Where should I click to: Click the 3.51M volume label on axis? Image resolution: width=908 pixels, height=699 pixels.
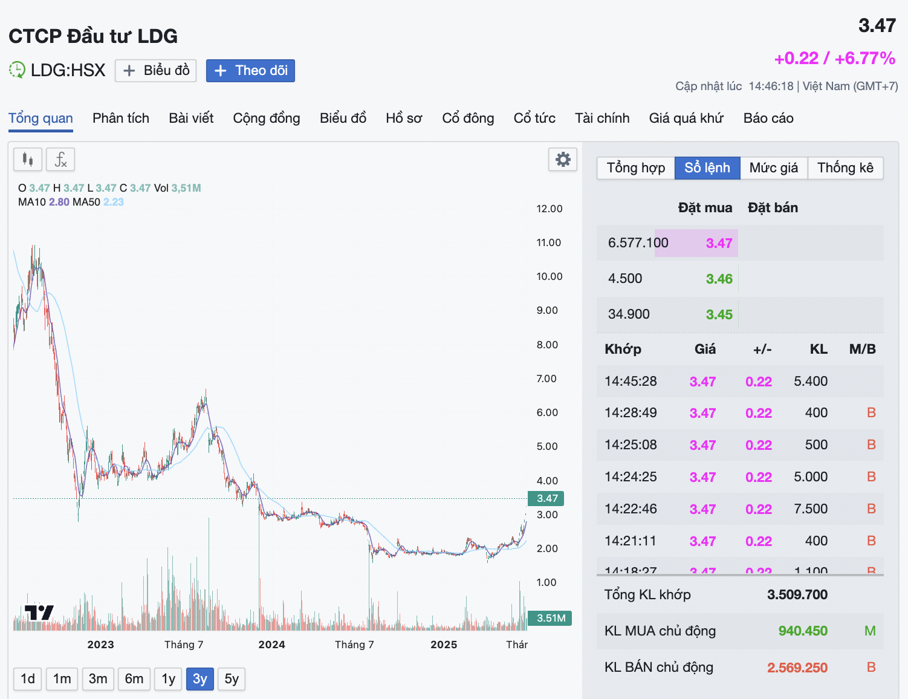pos(550,618)
